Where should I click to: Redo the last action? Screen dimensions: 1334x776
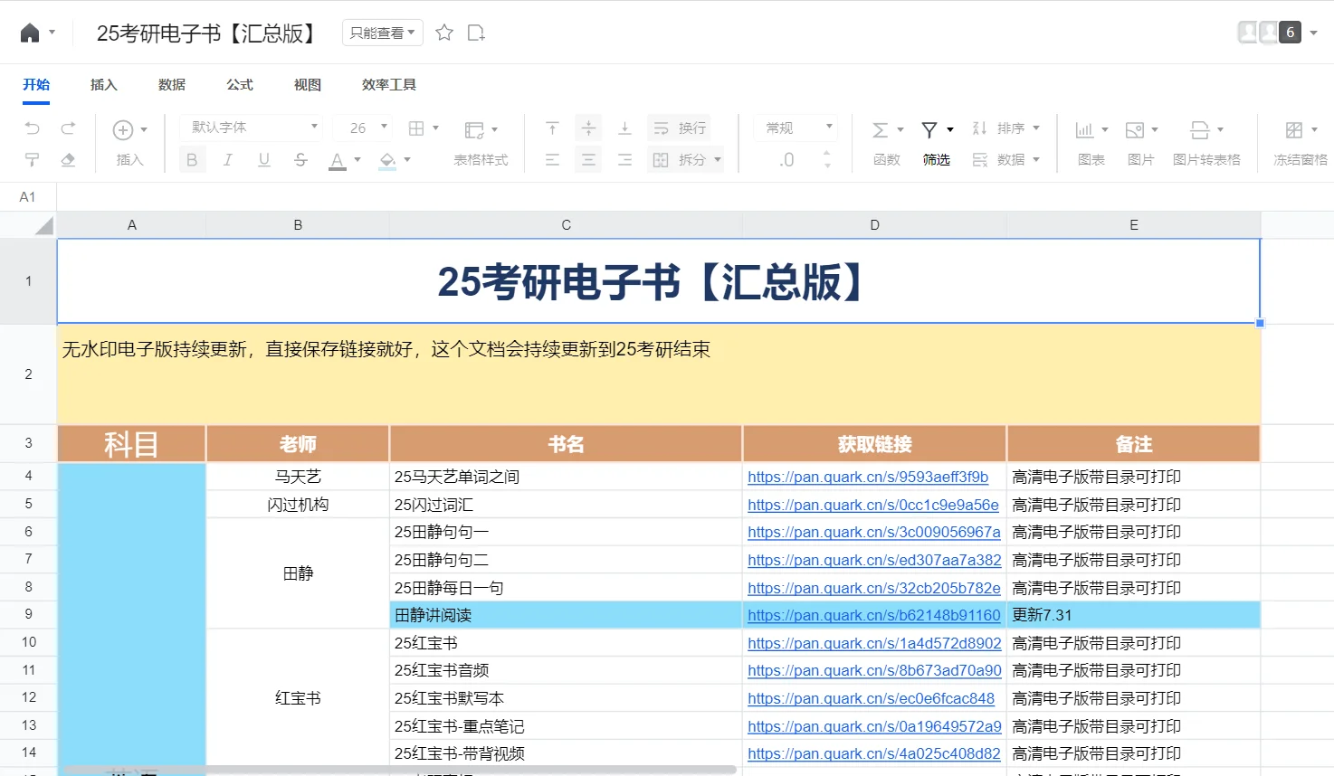(68, 128)
